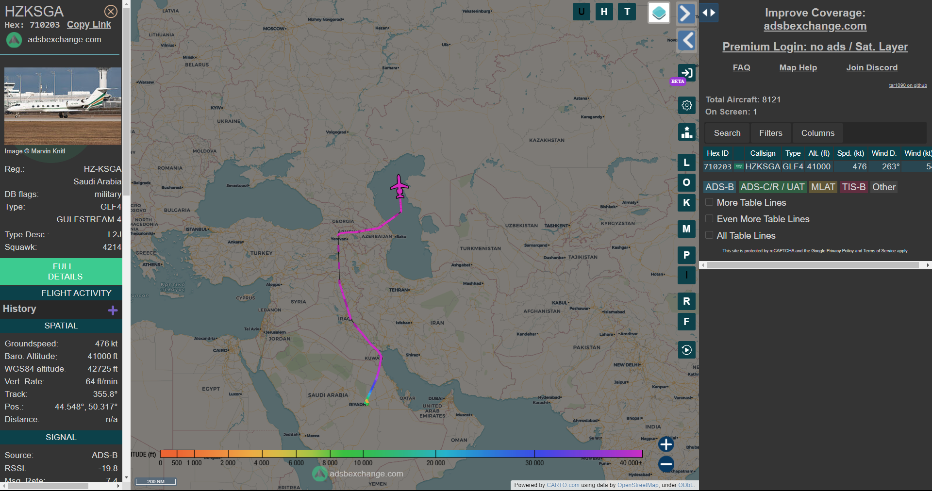This screenshot has width=932, height=491.
Task: Open the Privacy Policy link
Action: point(840,251)
